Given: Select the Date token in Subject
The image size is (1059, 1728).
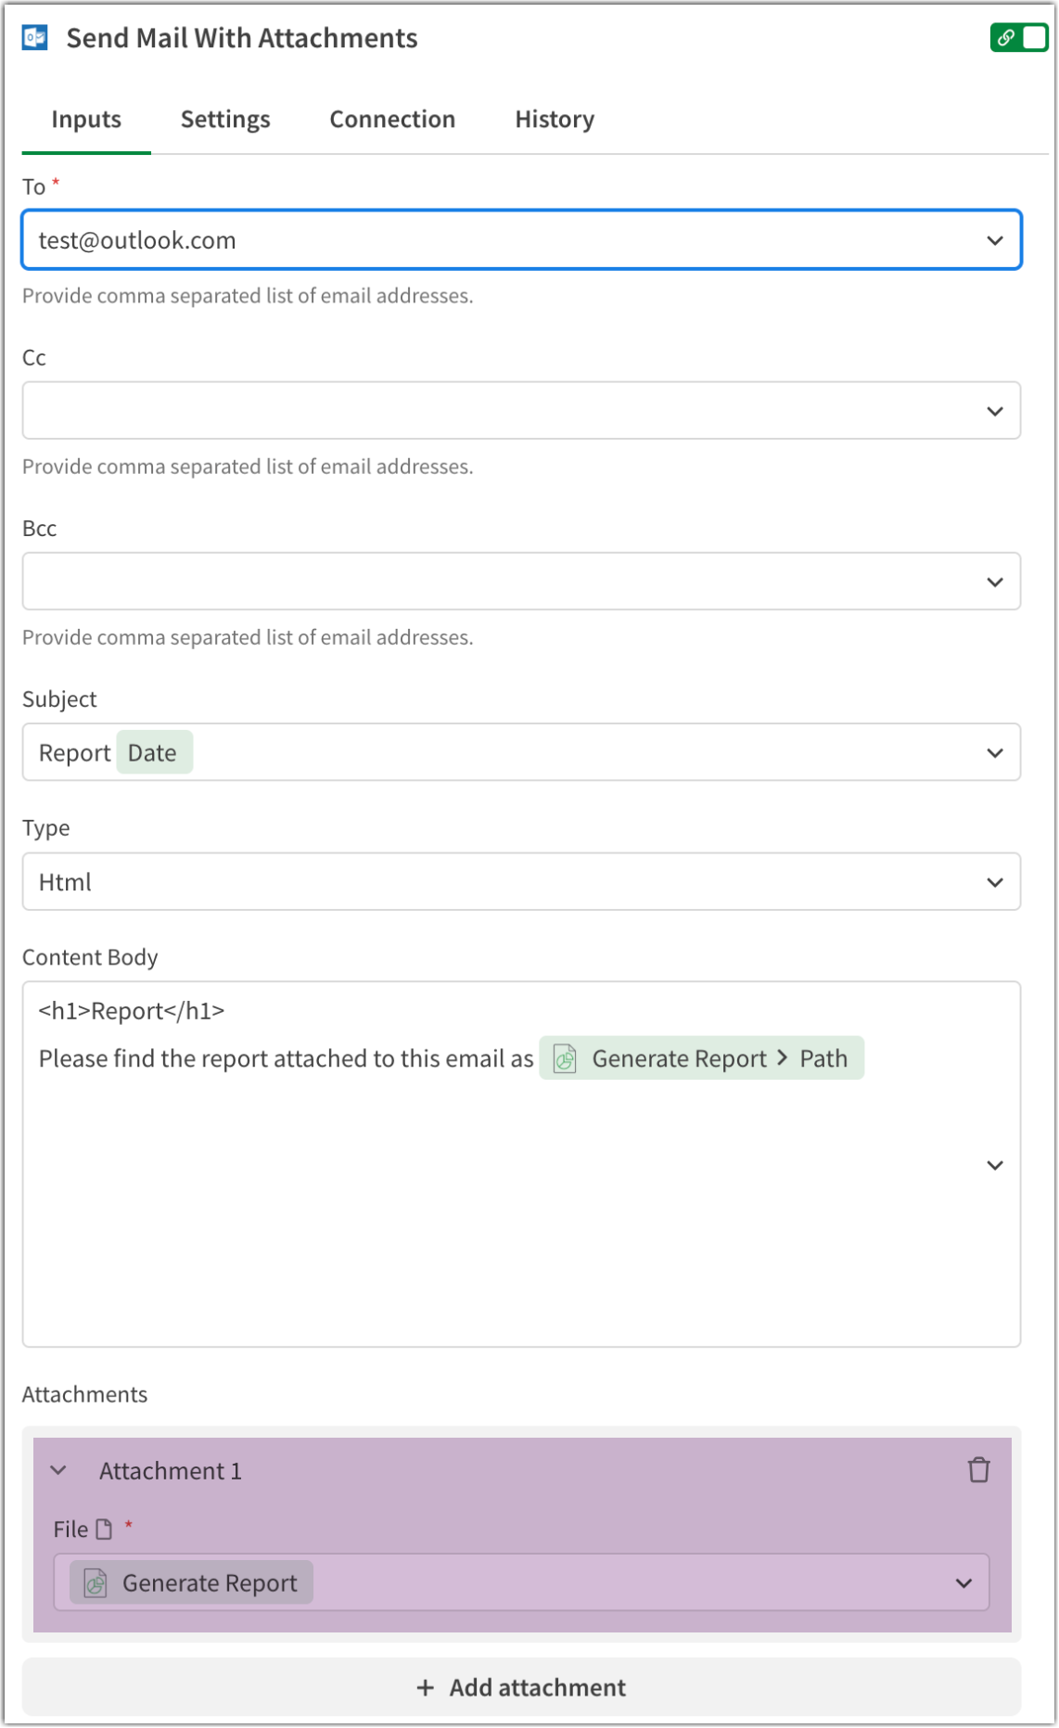Looking at the screenshot, I should pos(154,752).
